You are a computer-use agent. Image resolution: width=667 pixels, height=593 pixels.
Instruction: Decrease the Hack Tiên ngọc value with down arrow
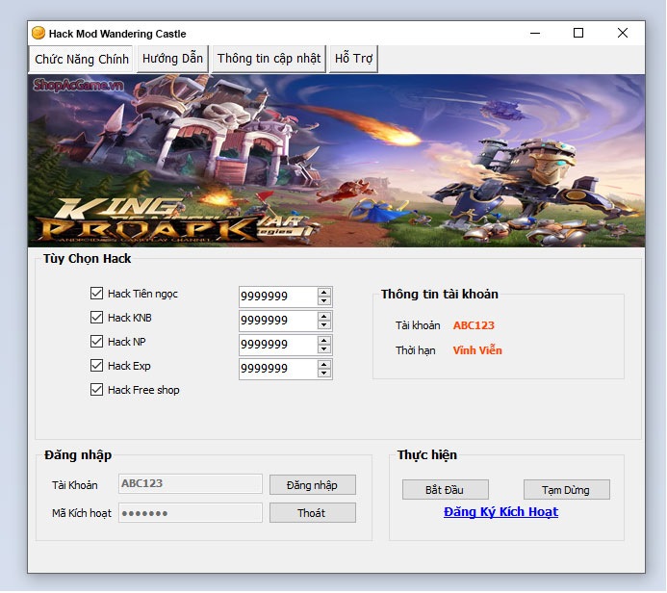click(x=324, y=301)
